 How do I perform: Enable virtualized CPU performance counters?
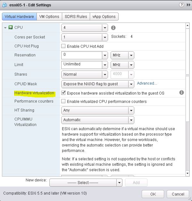[63, 101]
